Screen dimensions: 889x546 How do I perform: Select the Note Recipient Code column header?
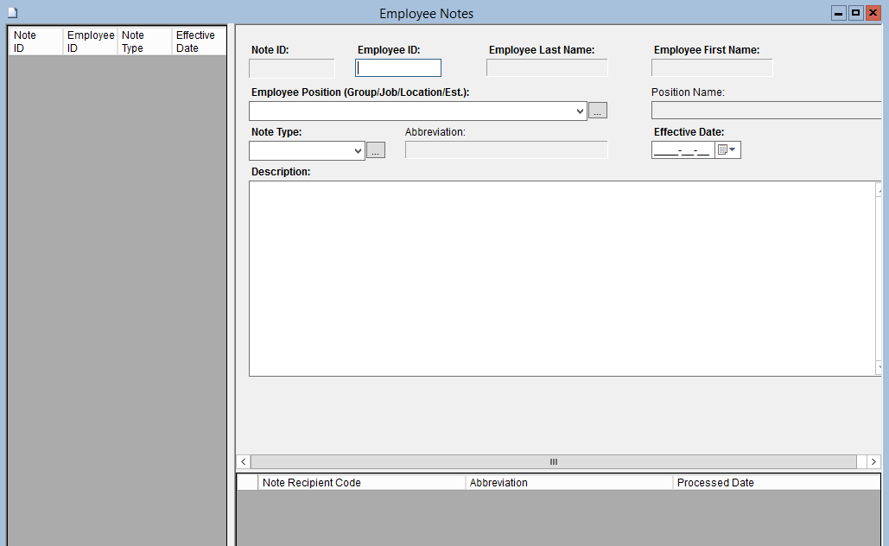pyautogui.click(x=361, y=483)
